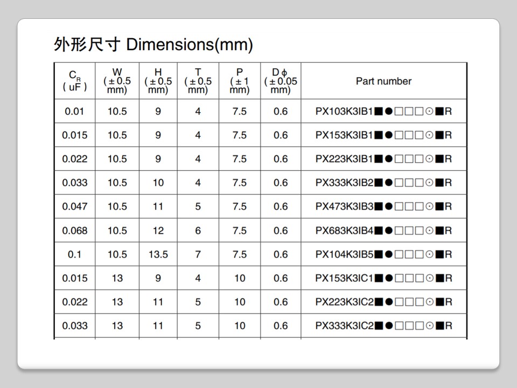Click the 13.5 height value cell

pos(158,254)
